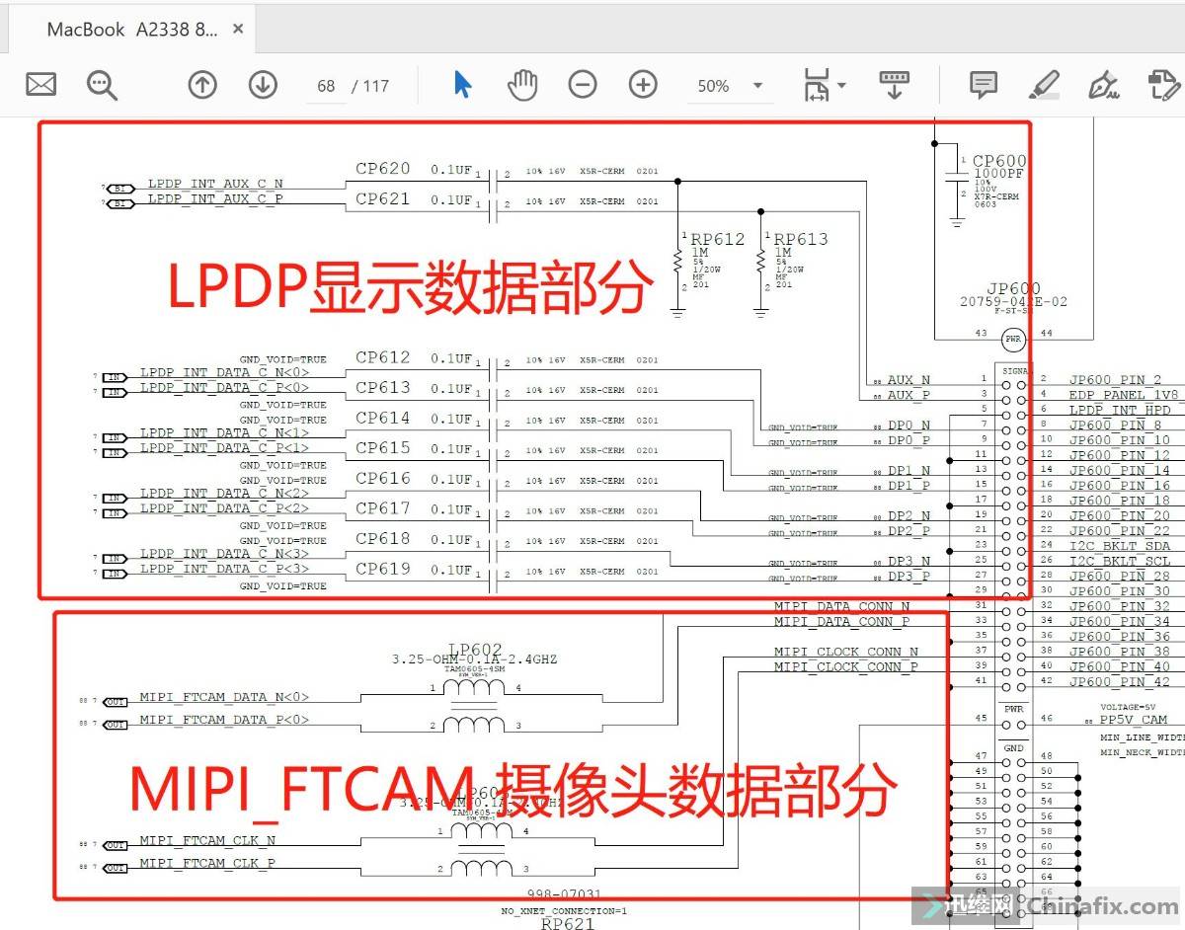Activate the hand pan tool

pos(522,85)
